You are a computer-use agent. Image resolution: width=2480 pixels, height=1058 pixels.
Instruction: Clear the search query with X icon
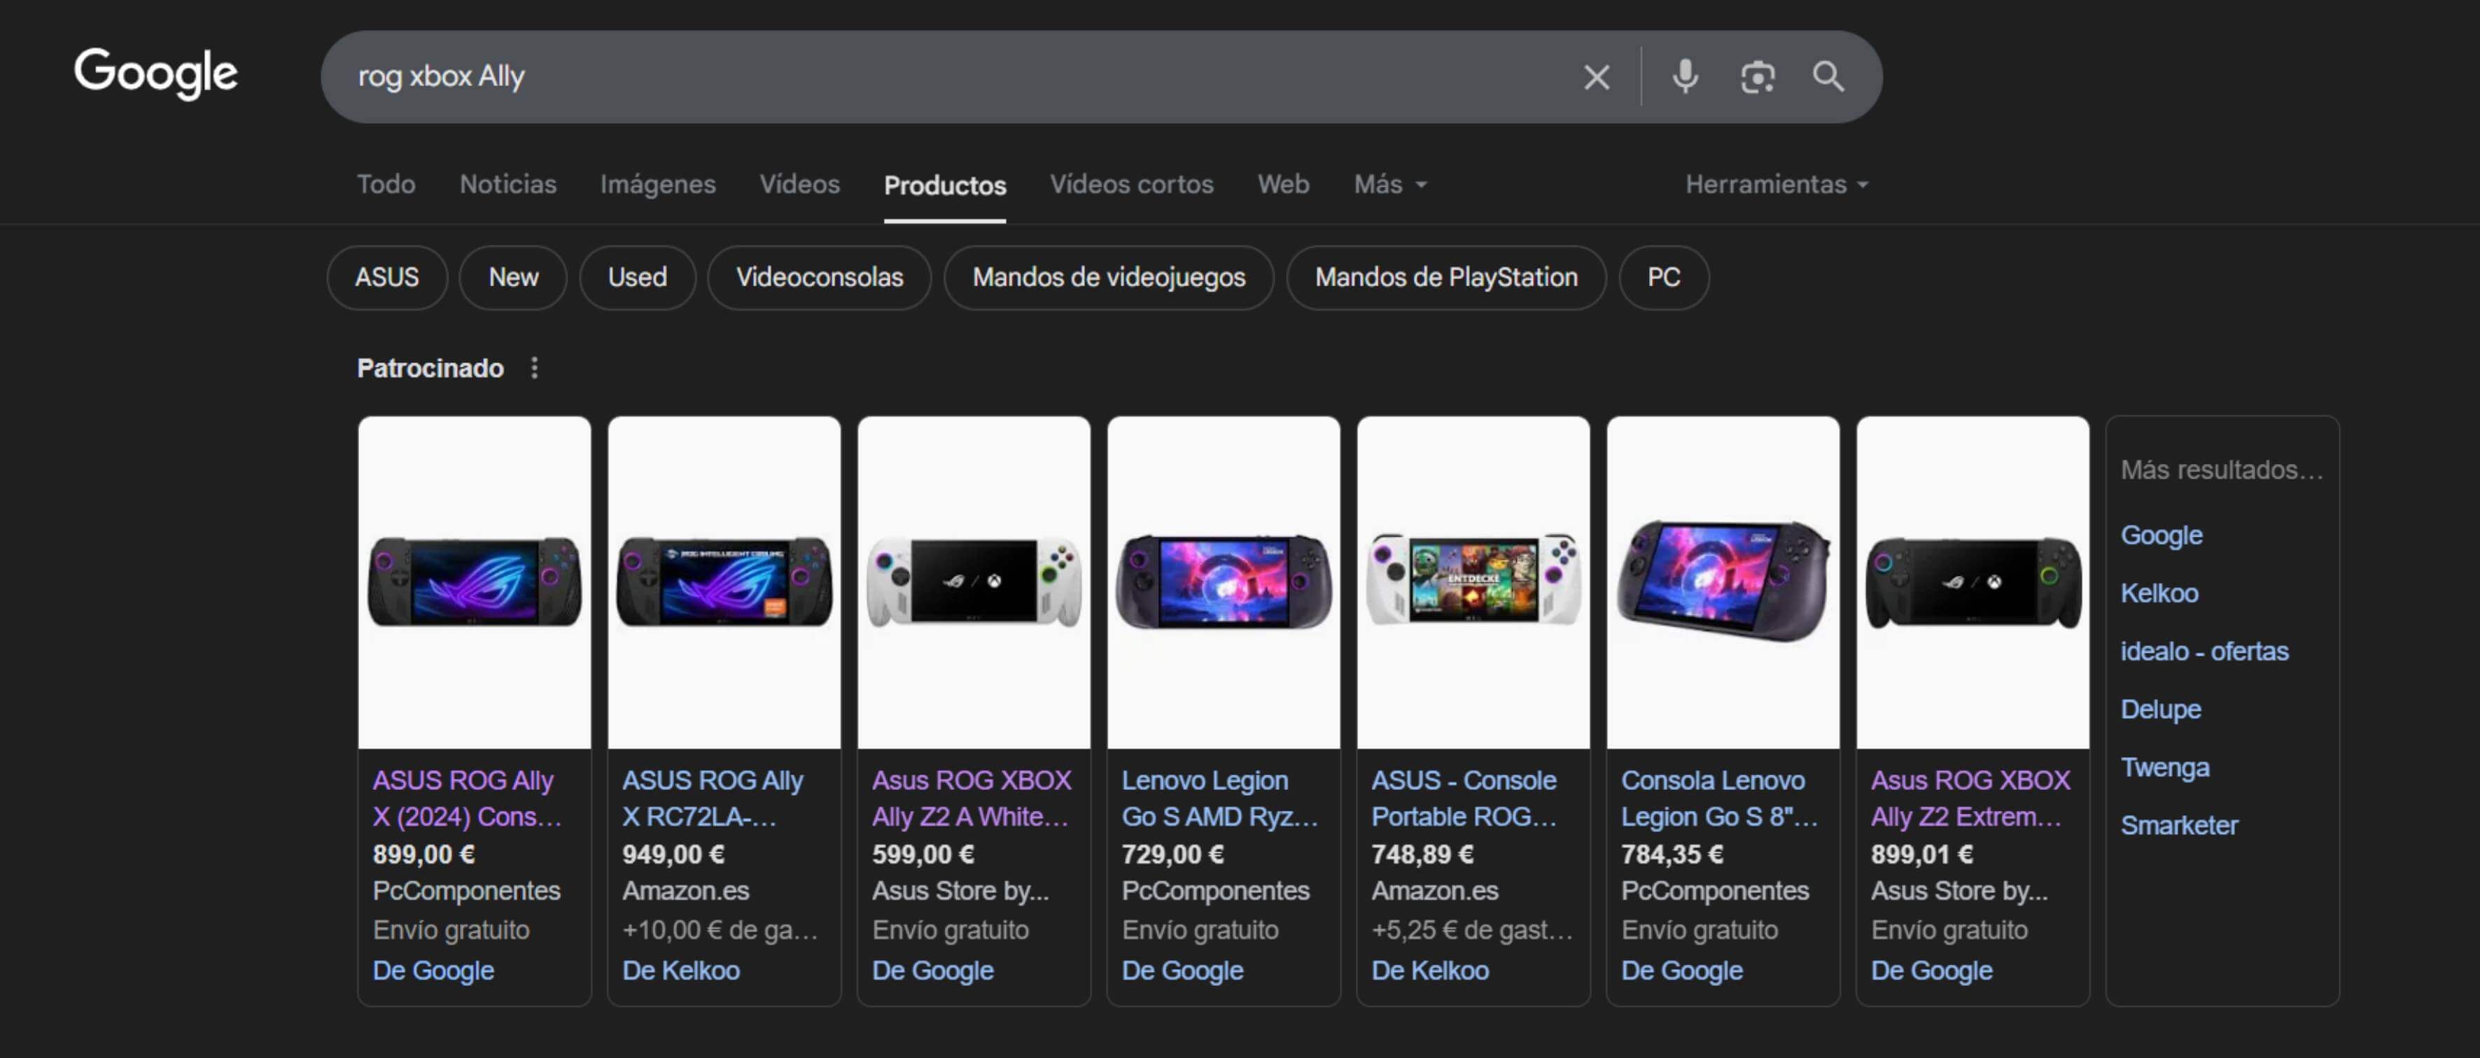coord(1596,77)
